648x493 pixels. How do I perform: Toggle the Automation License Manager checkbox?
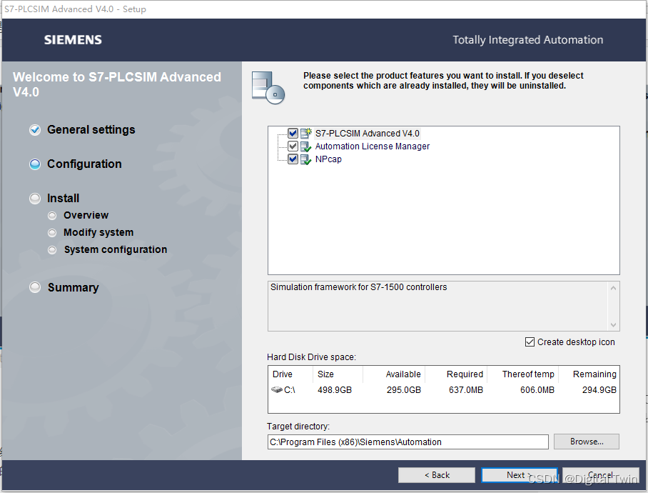(x=293, y=146)
